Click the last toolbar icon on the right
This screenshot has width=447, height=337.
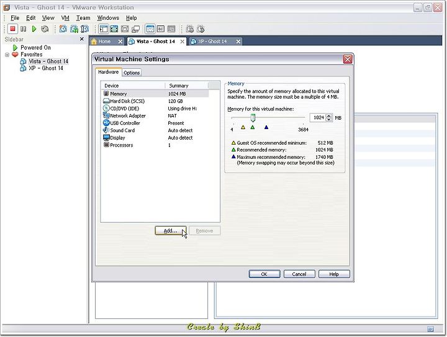click(201, 29)
